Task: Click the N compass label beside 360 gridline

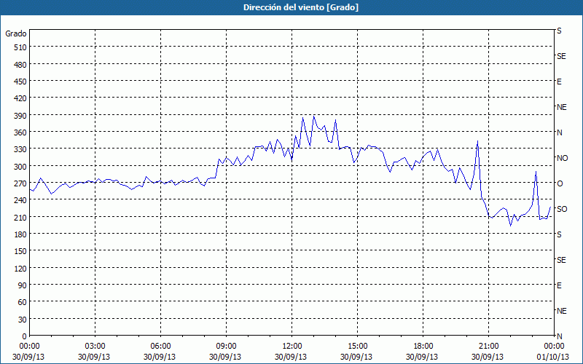Action: coord(560,132)
